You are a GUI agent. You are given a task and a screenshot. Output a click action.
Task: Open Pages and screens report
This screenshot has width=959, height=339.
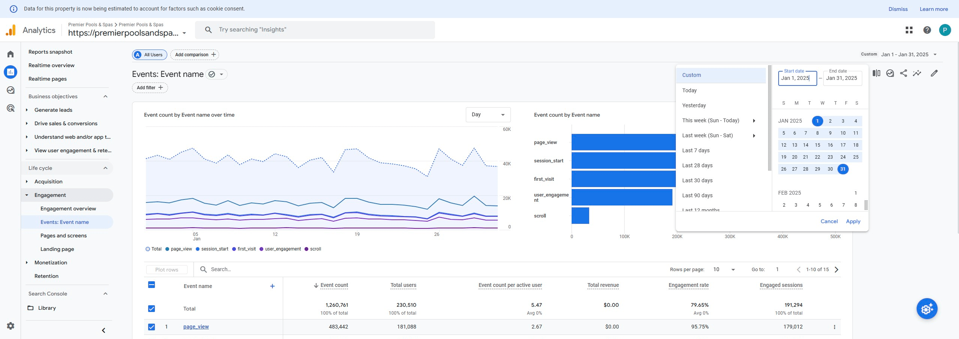point(63,235)
